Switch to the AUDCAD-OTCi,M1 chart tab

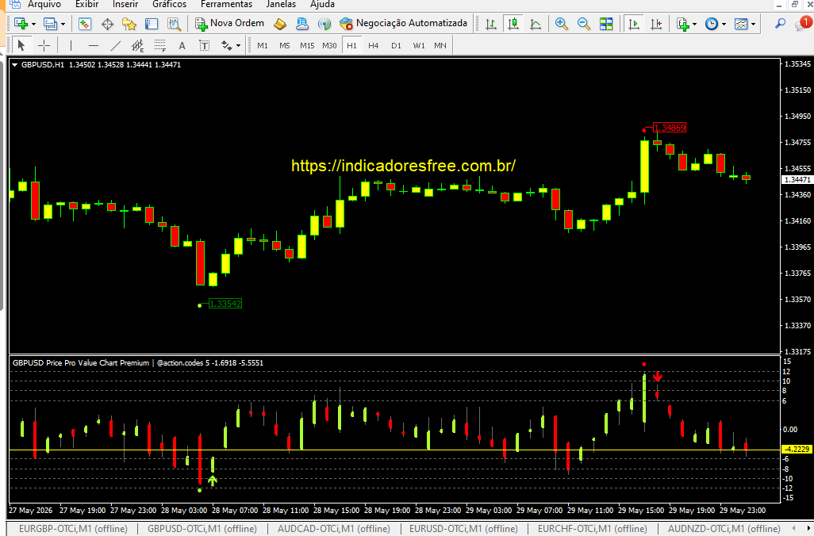[x=334, y=529]
